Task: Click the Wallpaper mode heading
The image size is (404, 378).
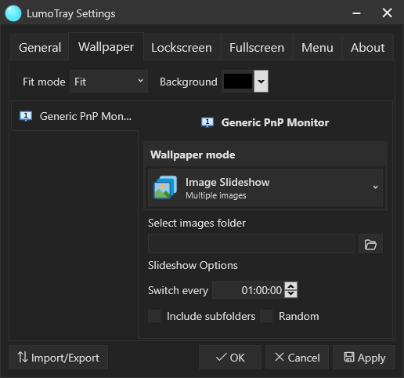Action: pyautogui.click(x=193, y=154)
